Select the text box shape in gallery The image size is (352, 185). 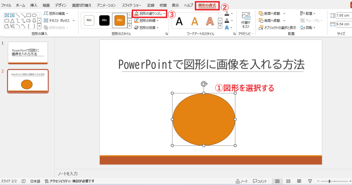point(7,15)
